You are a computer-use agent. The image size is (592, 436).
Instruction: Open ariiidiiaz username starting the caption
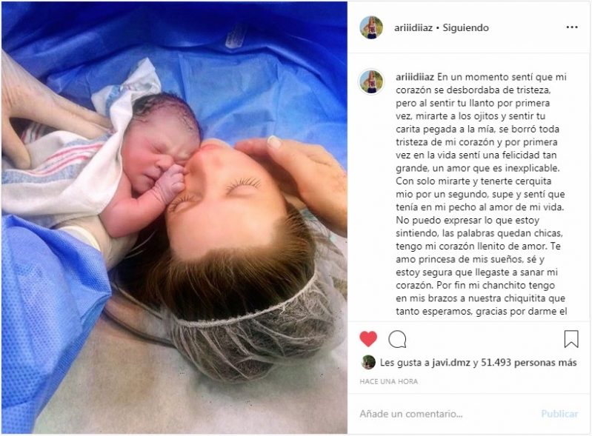pyautogui.click(x=415, y=77)
